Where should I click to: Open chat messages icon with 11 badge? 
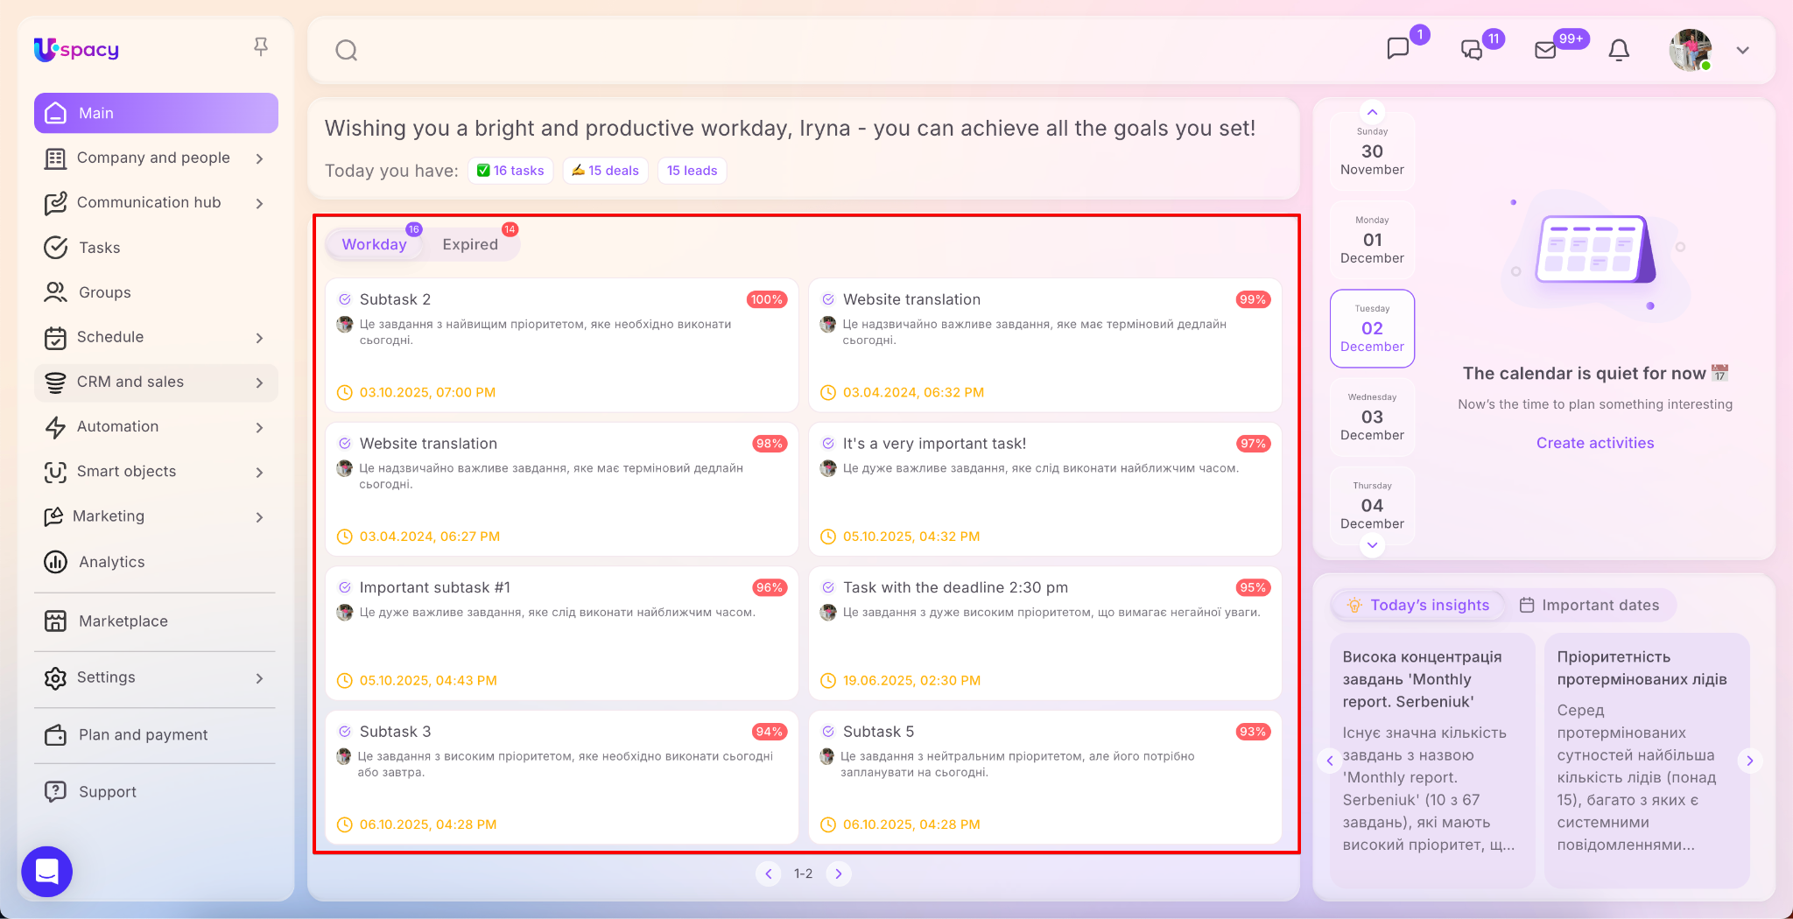1472,51
